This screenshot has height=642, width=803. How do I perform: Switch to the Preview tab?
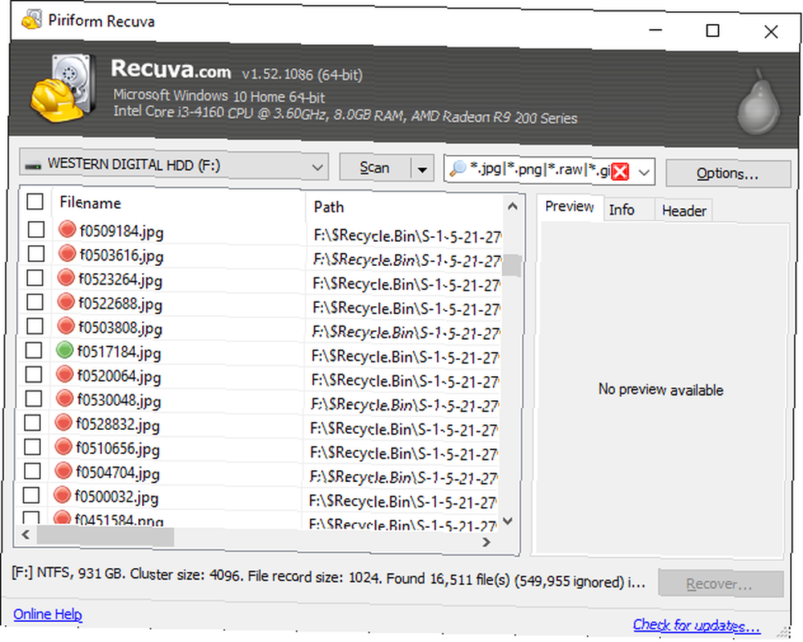tap(569, 207)
